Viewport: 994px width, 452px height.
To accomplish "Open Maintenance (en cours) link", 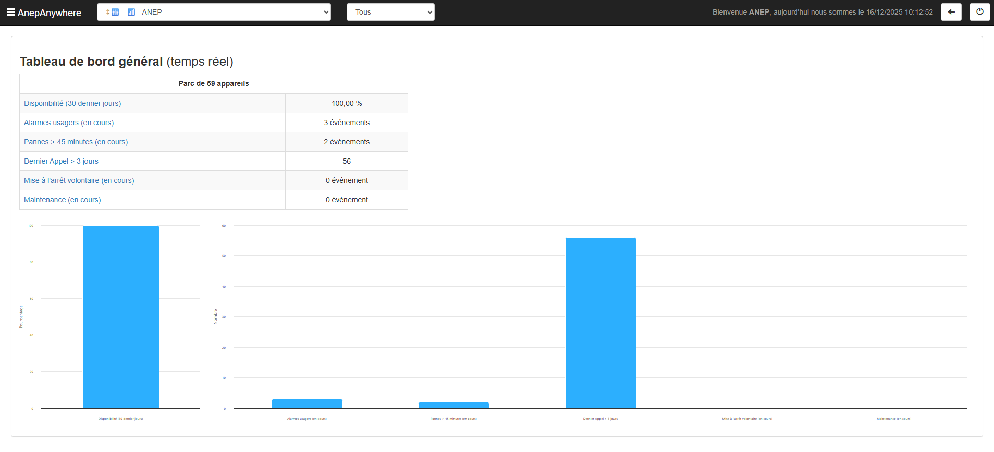I will click(62, 200).
